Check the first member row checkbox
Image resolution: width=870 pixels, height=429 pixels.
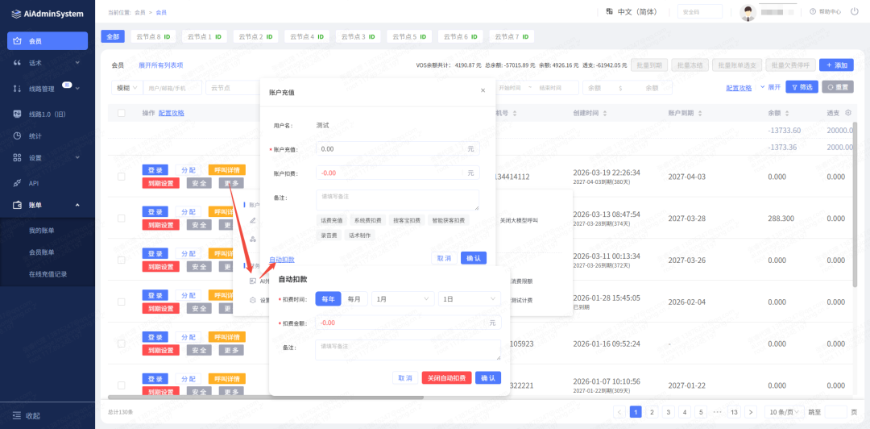(122, 176)
